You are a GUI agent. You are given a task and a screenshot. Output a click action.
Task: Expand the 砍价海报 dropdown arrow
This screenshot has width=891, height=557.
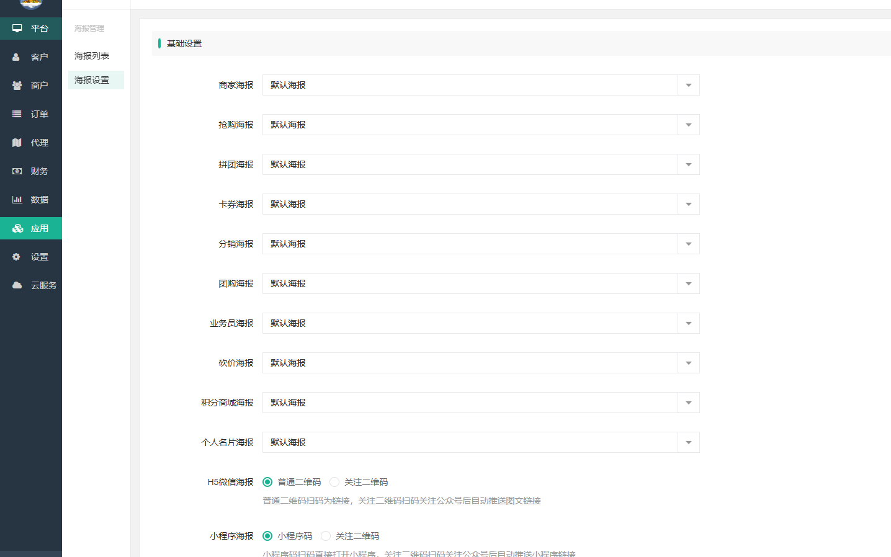pos(689,363)
